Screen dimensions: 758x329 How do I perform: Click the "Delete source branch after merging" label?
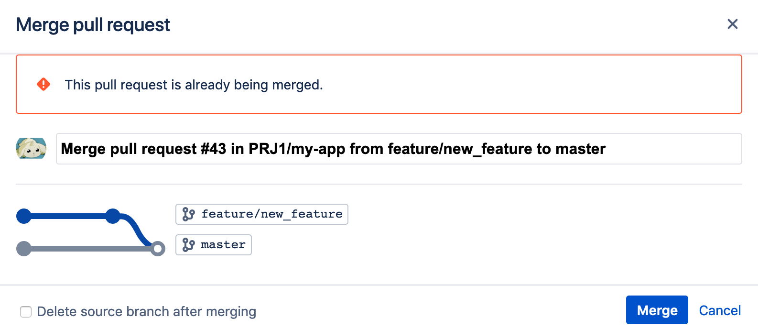(x=146, y=312)
